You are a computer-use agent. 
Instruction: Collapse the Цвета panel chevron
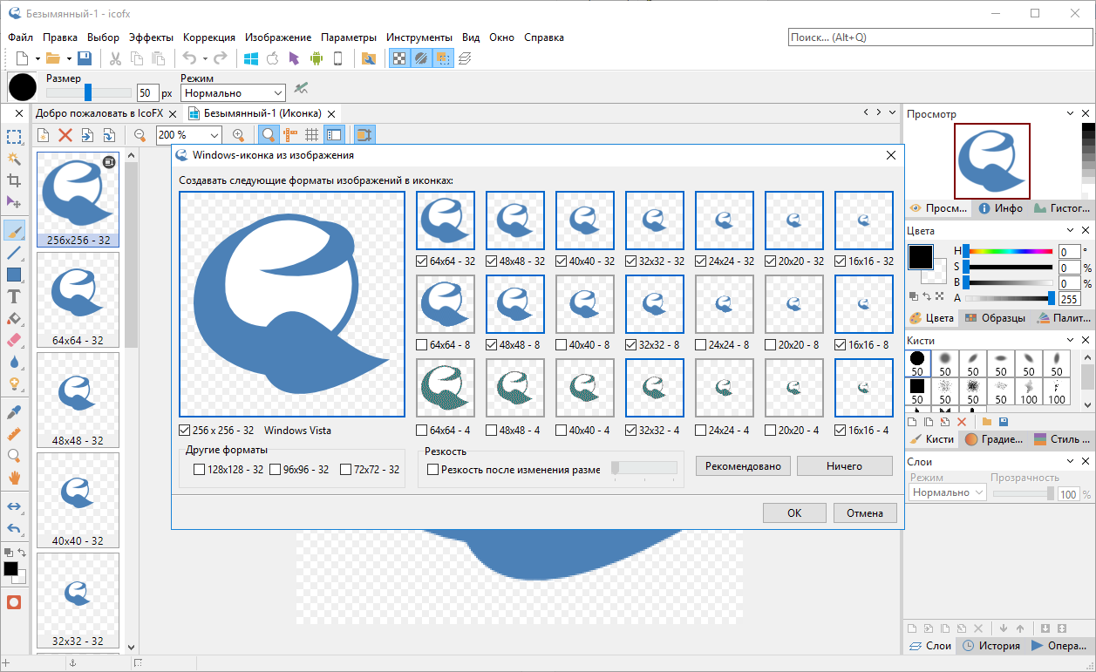[x=1071, y=231]
